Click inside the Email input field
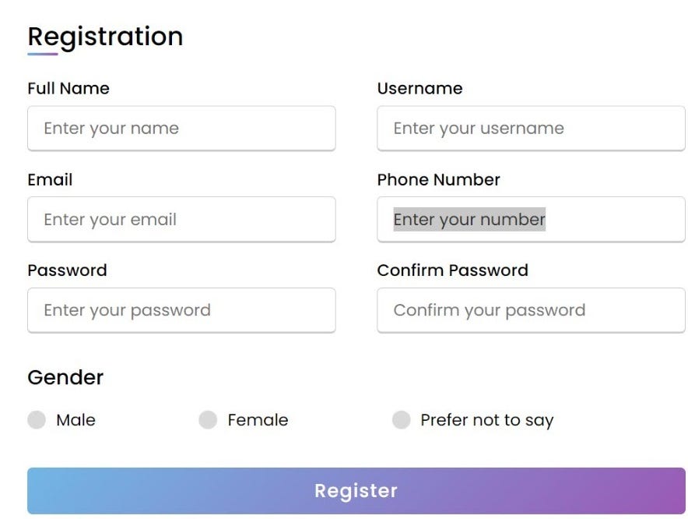The width and height of the screenshot is (688, 519). click(181, 220)
